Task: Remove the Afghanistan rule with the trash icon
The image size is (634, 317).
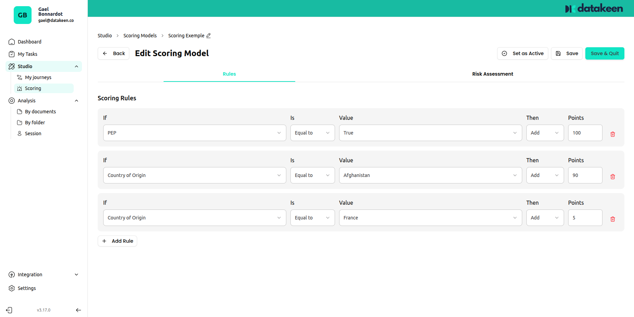Action: pos(613,176)
